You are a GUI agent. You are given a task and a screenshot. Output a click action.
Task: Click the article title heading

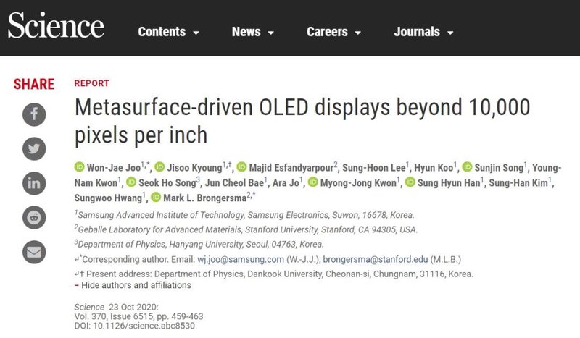[303, 121]
